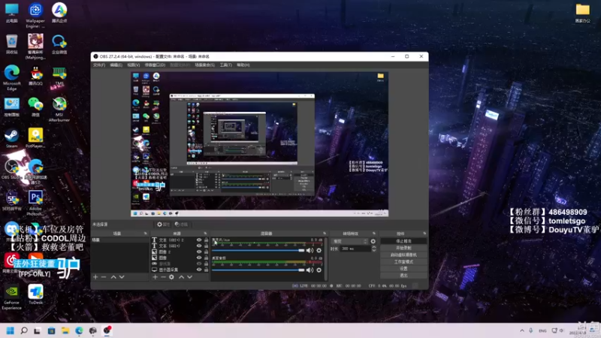Open Recycle Bin on desktop
Screen dimensions: 601x338
coord(11,44)
